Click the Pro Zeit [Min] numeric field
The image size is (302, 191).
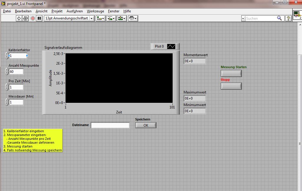tap(16, 87)
